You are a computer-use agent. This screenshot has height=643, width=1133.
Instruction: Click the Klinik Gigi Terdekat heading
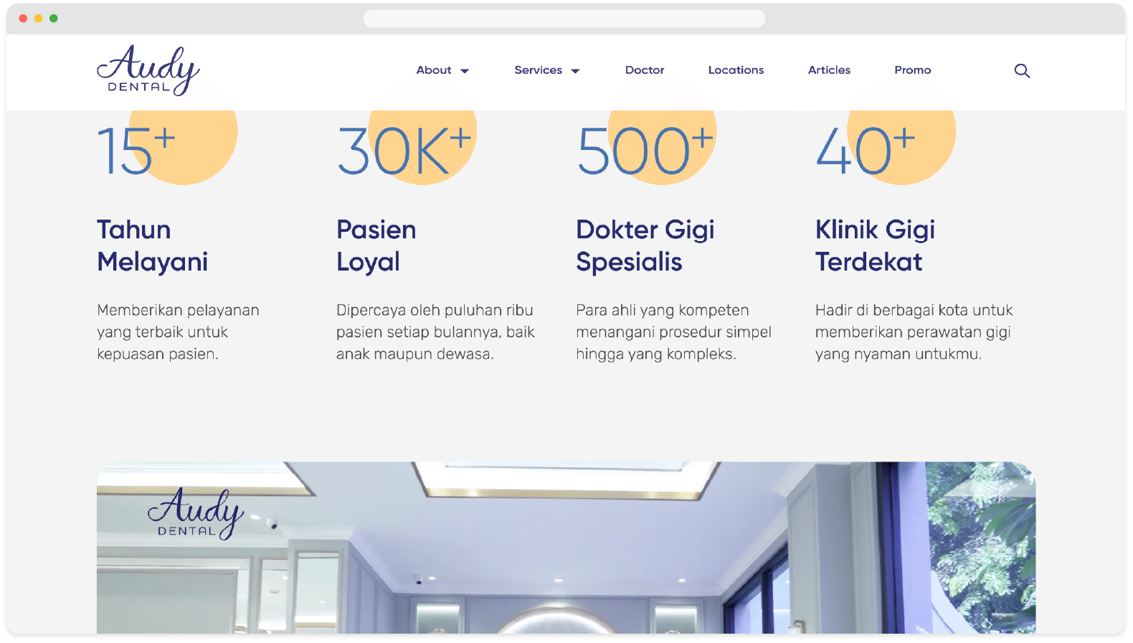(875, 245)
